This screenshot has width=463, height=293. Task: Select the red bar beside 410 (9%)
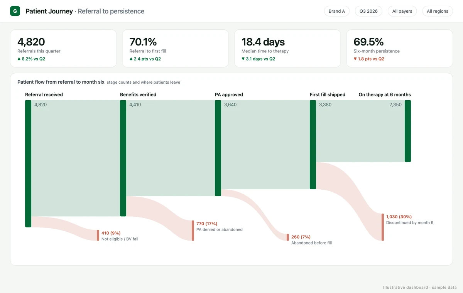98,236
